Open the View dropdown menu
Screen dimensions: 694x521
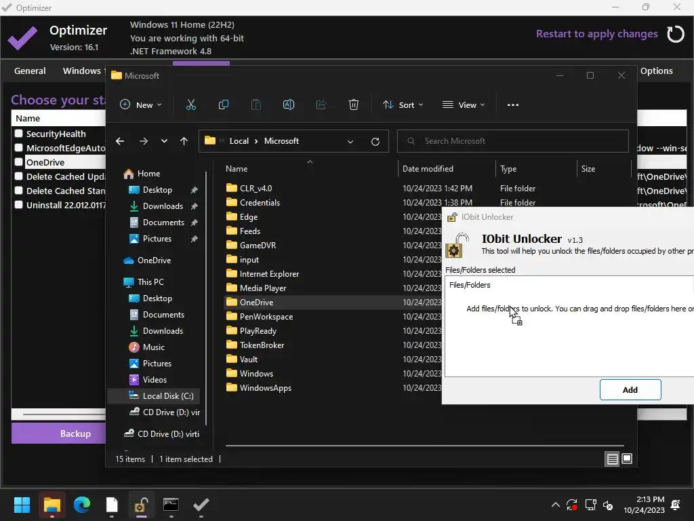click(x=464, y=105)
